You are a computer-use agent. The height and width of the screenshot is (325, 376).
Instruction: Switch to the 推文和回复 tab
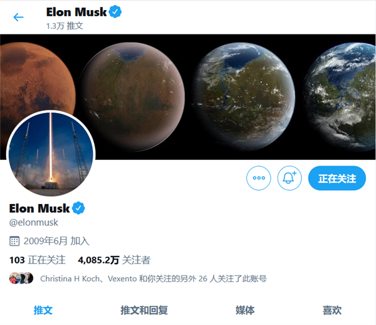point(144,310)
